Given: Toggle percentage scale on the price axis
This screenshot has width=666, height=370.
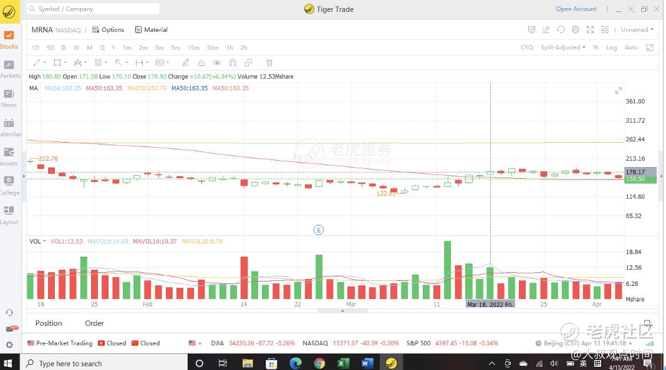Looking at the screenshot, I should [596, 47].
